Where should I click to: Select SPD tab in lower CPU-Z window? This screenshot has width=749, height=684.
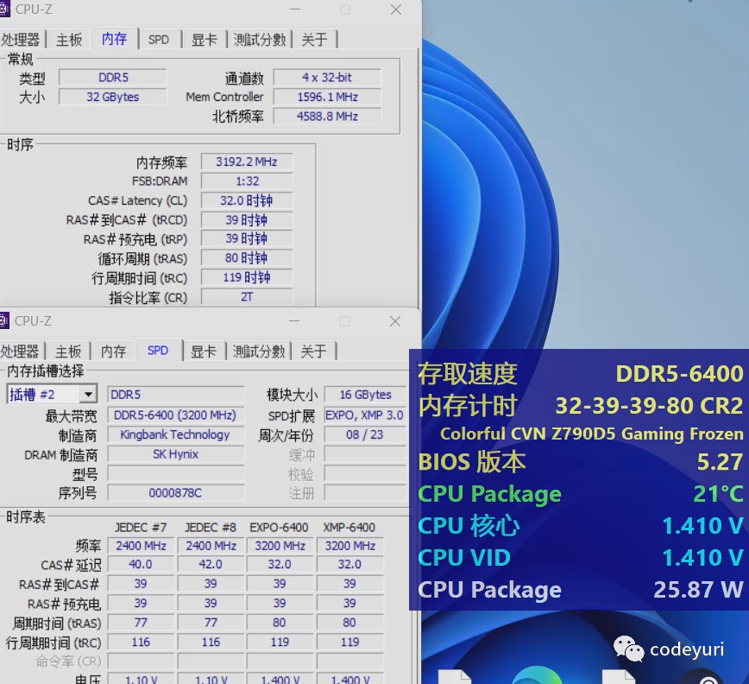point(158,351)
